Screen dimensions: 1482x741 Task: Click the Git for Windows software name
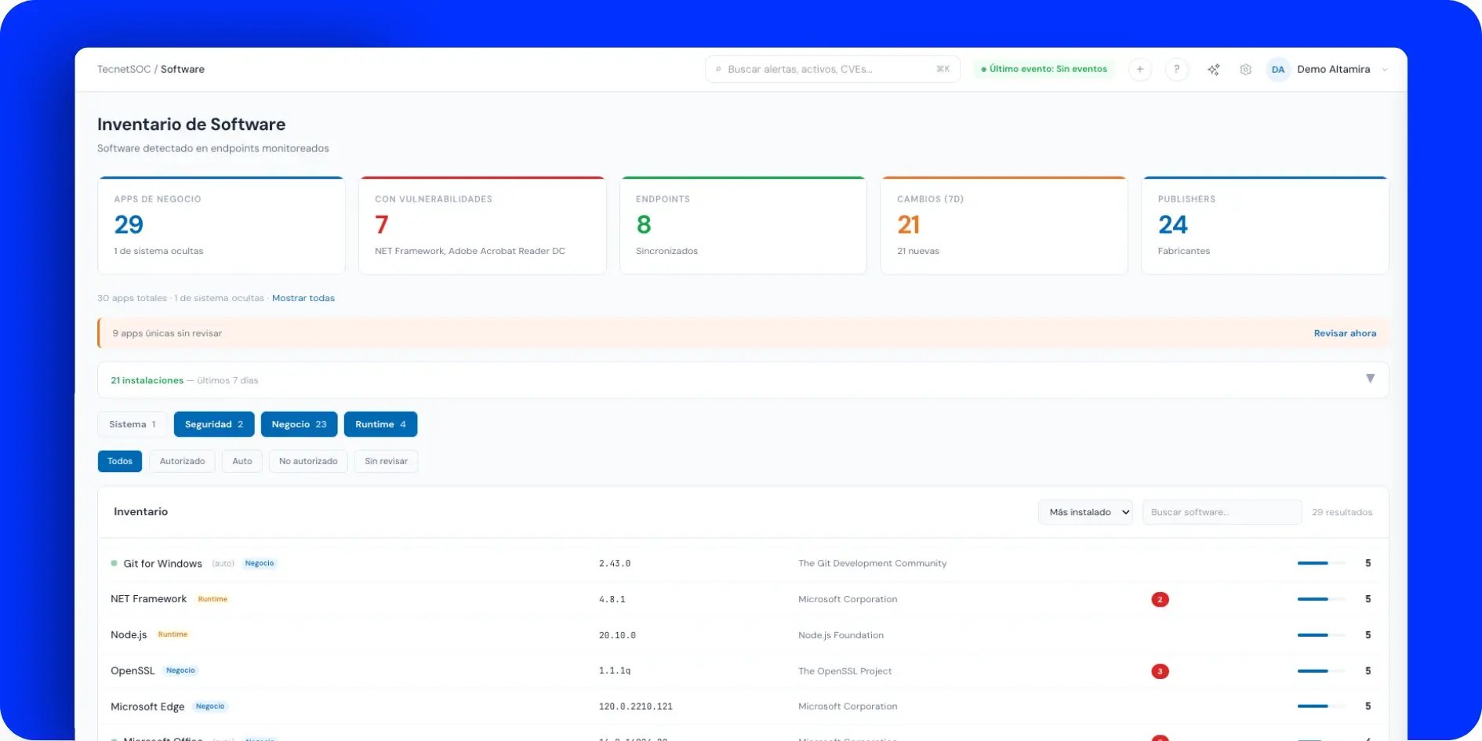pyautogui.click(x=162, y=564)
